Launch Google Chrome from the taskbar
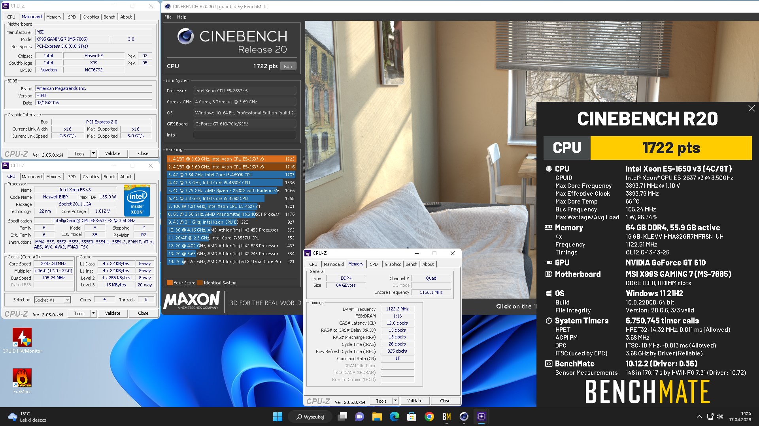Image resolution: width=759 pixels, height=426 pixels. [x=429, y=417]
